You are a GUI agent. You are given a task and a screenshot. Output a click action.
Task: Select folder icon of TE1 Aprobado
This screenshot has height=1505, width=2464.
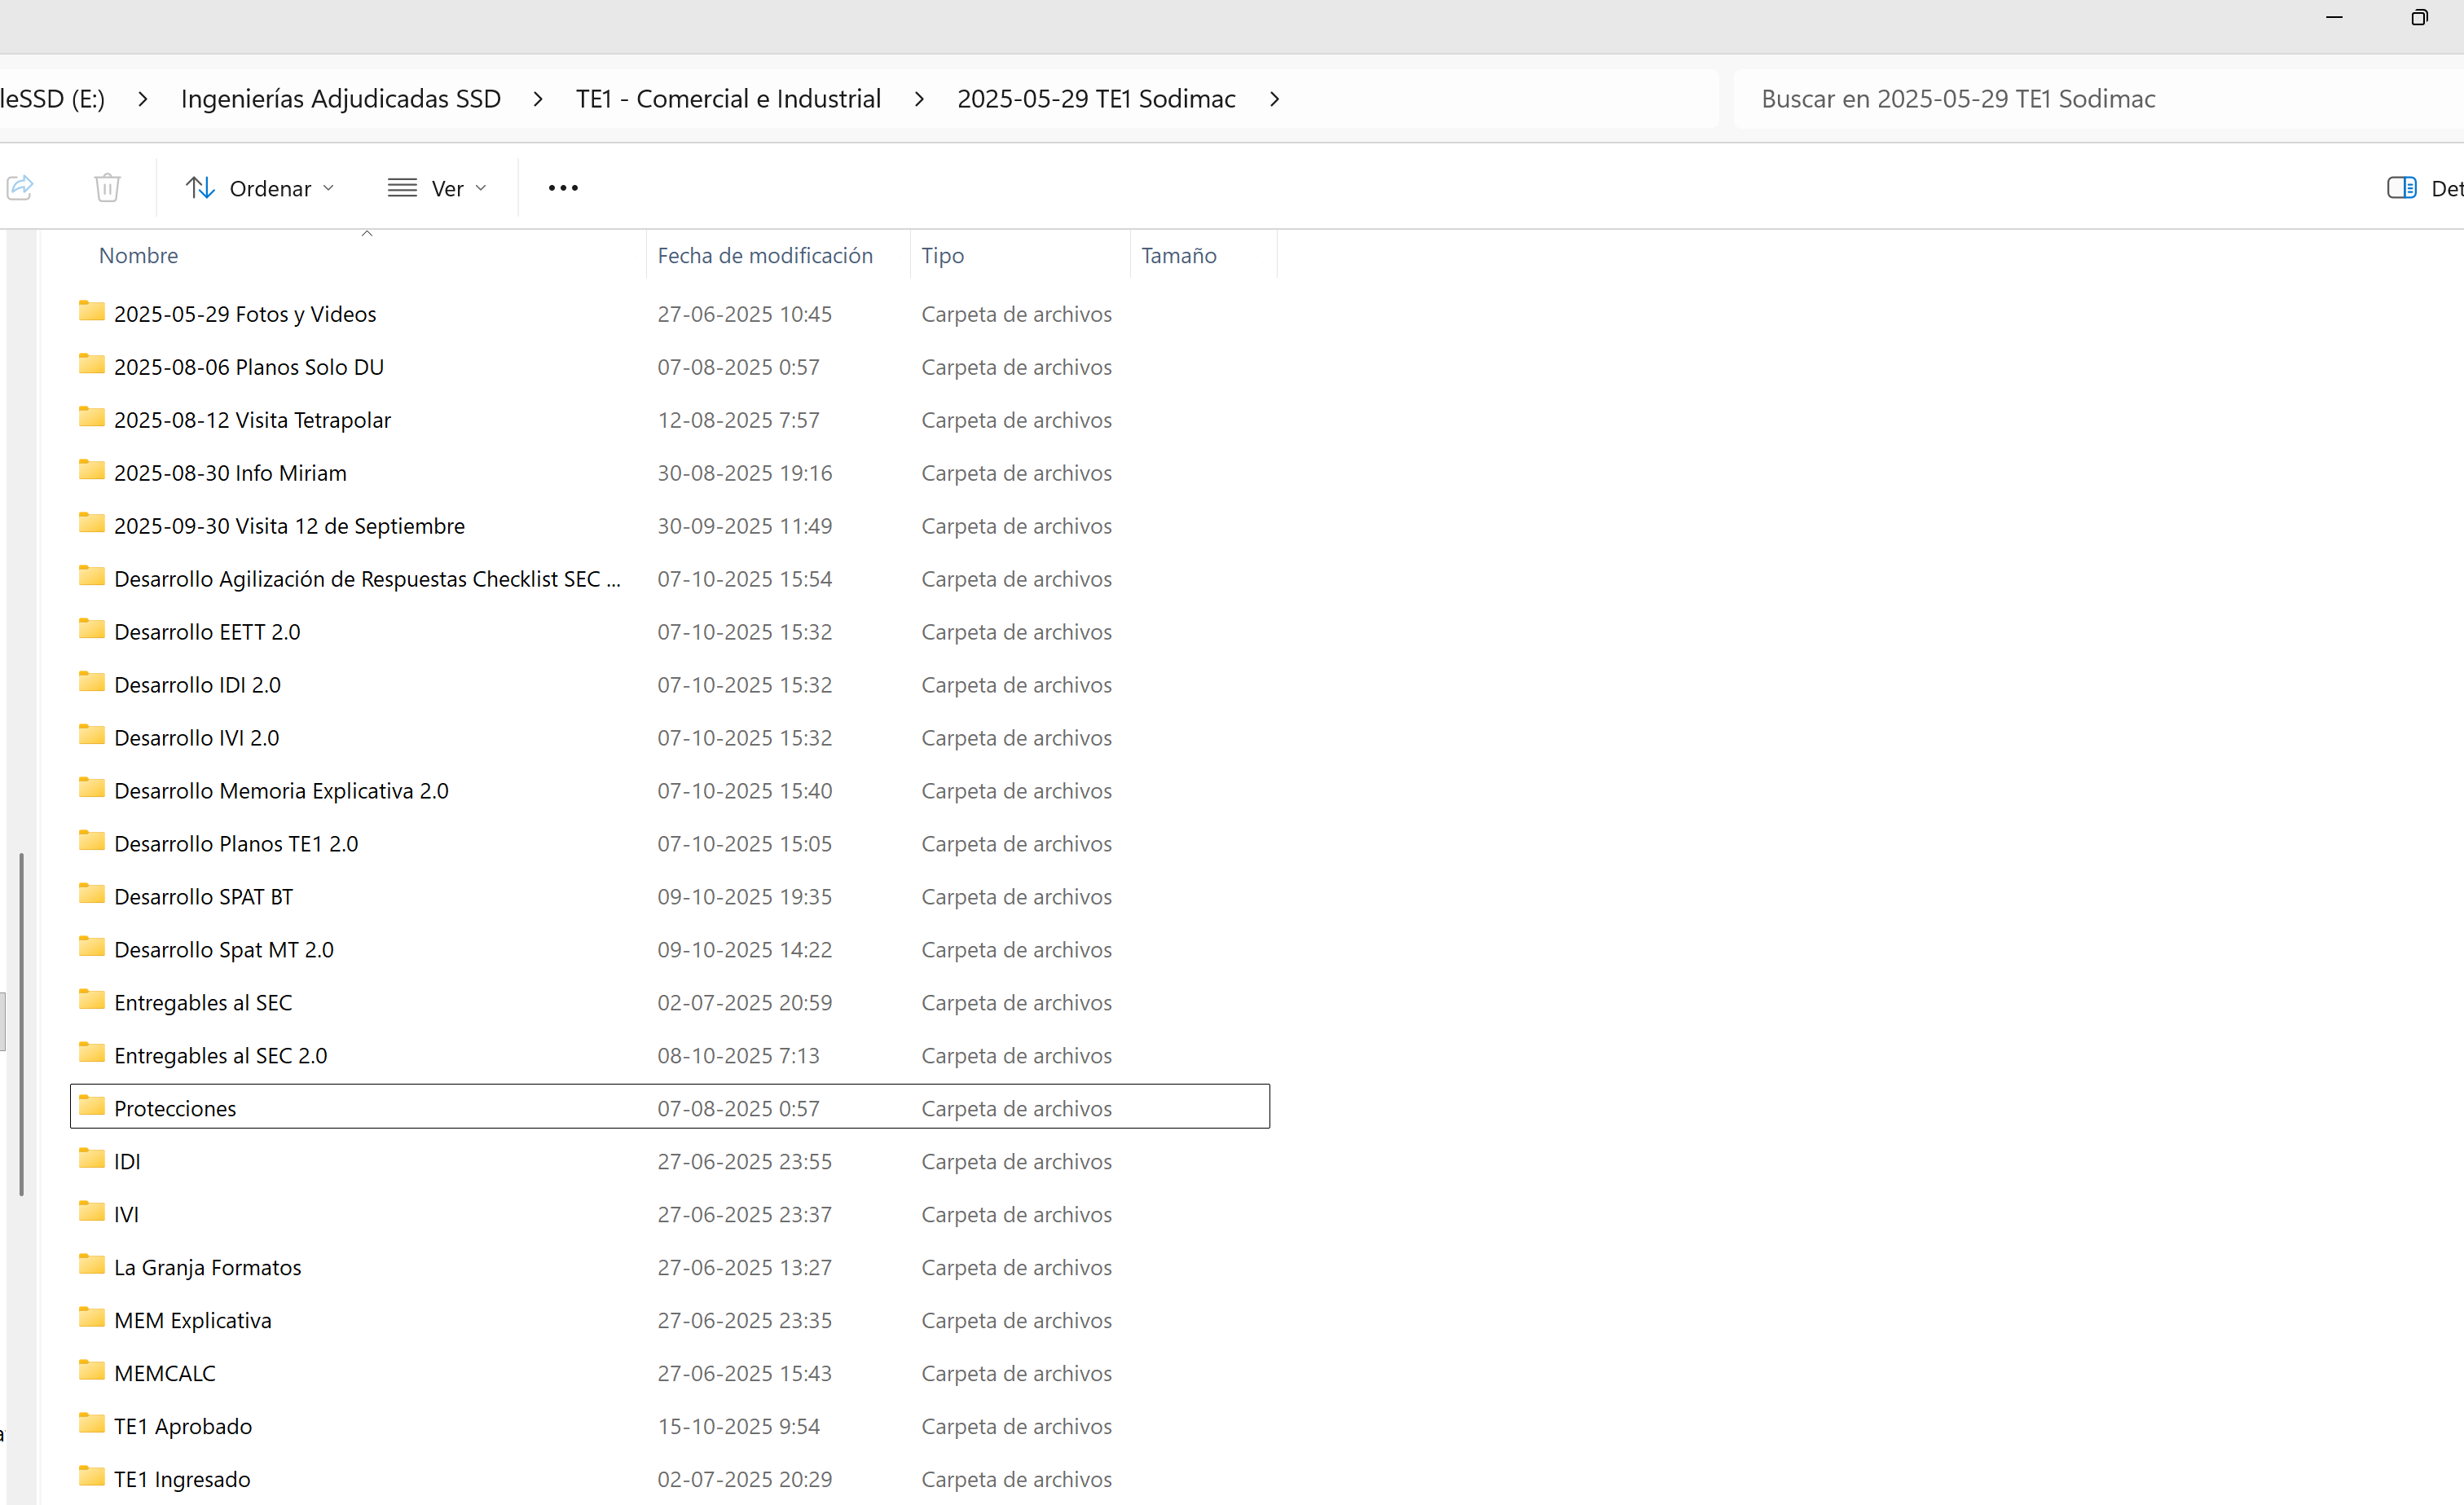[x=92, y=1424]
